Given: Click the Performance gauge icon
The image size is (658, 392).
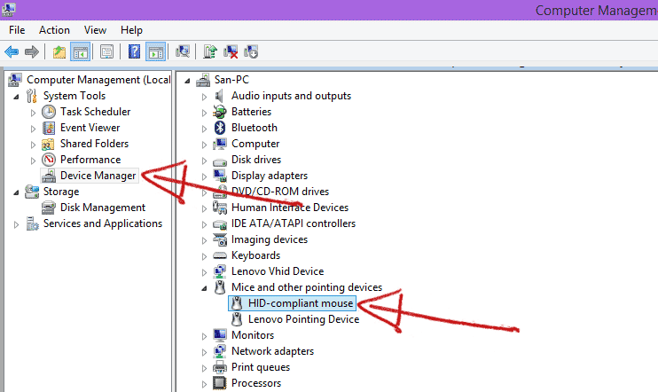Looking at the screenshot, I should [x=49, y=160].
